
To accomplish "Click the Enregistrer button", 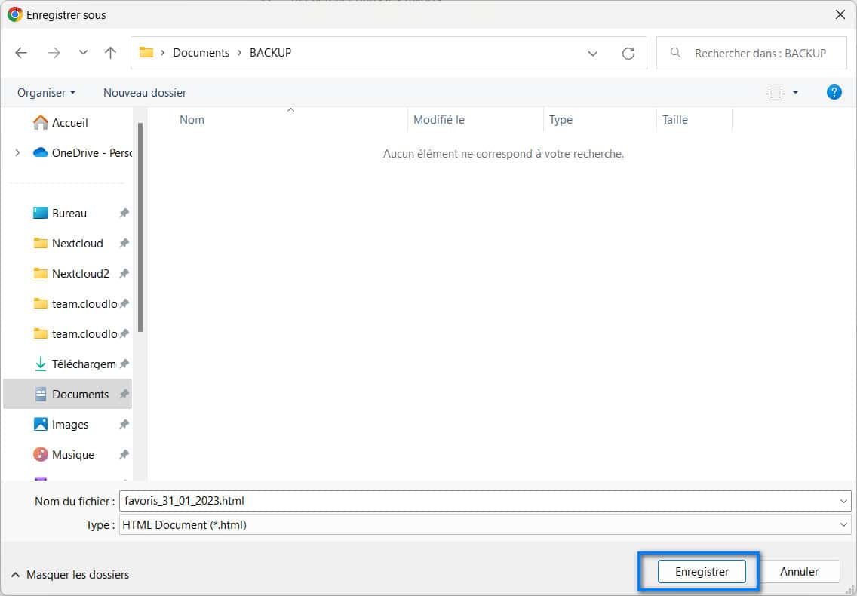I will click(702, 571).
